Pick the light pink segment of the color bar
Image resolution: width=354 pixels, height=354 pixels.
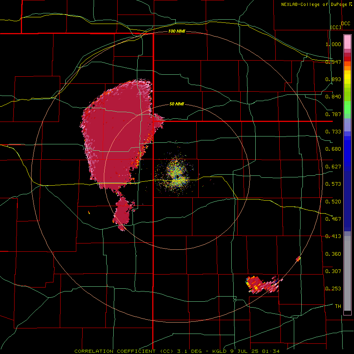347,42
